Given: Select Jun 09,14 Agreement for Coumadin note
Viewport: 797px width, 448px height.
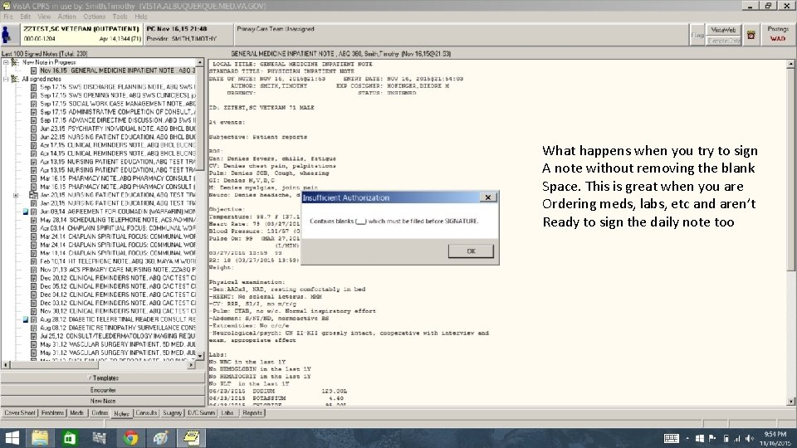Looking at the screenshot, I should click(x=117, y=212).
